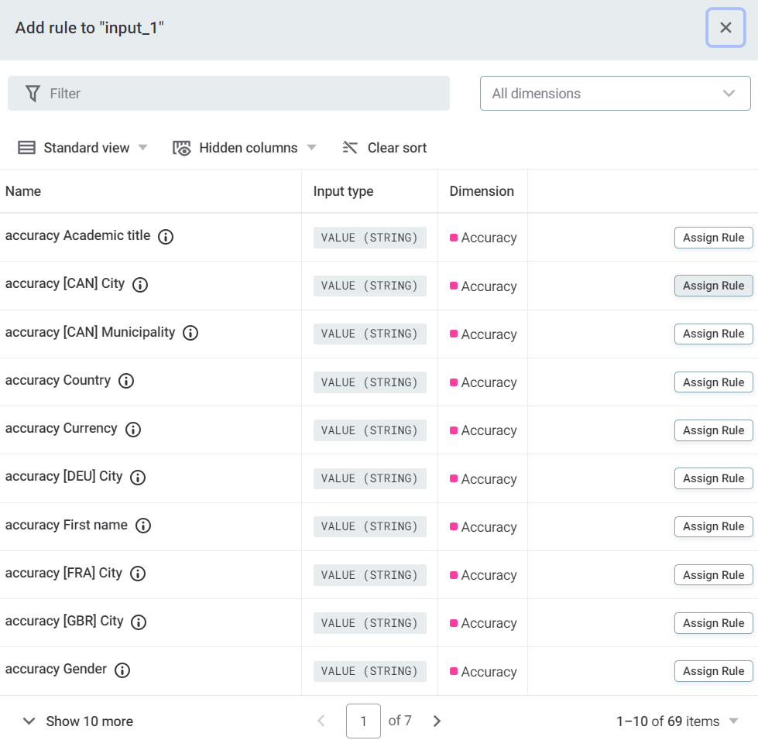This screenshot has height=740, width=758.
Task: Click info icon beside accuracy Gender
Action: point(122,670)
